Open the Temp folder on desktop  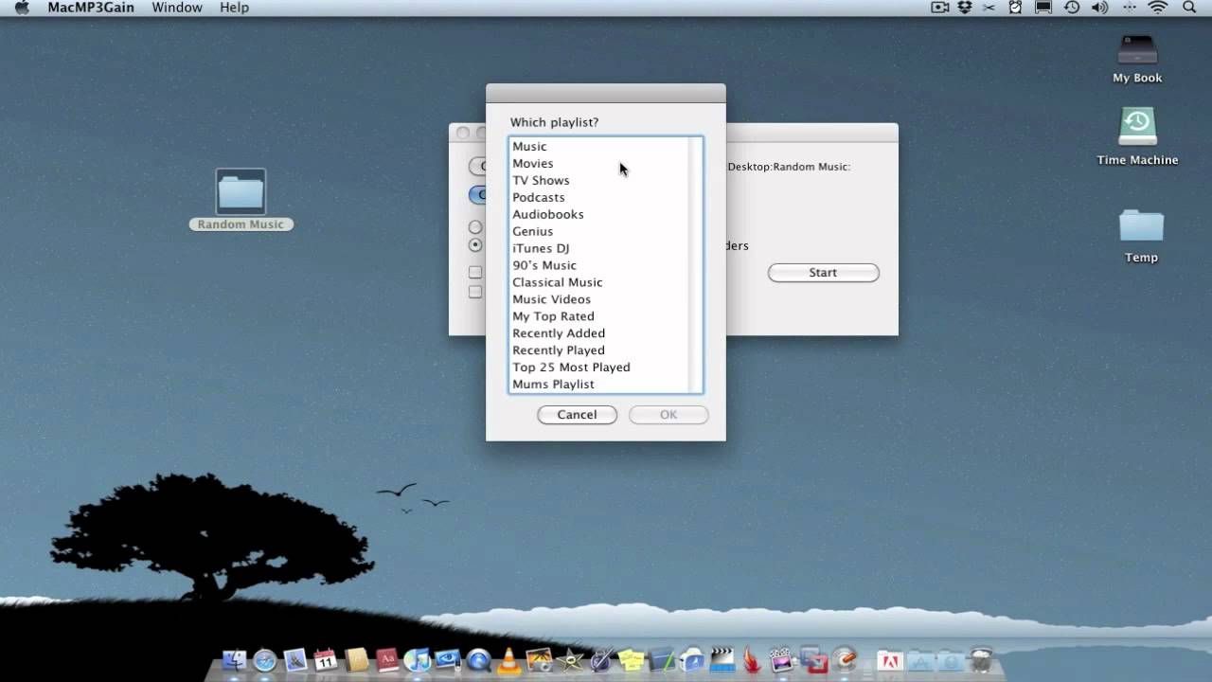(1141, 236)
